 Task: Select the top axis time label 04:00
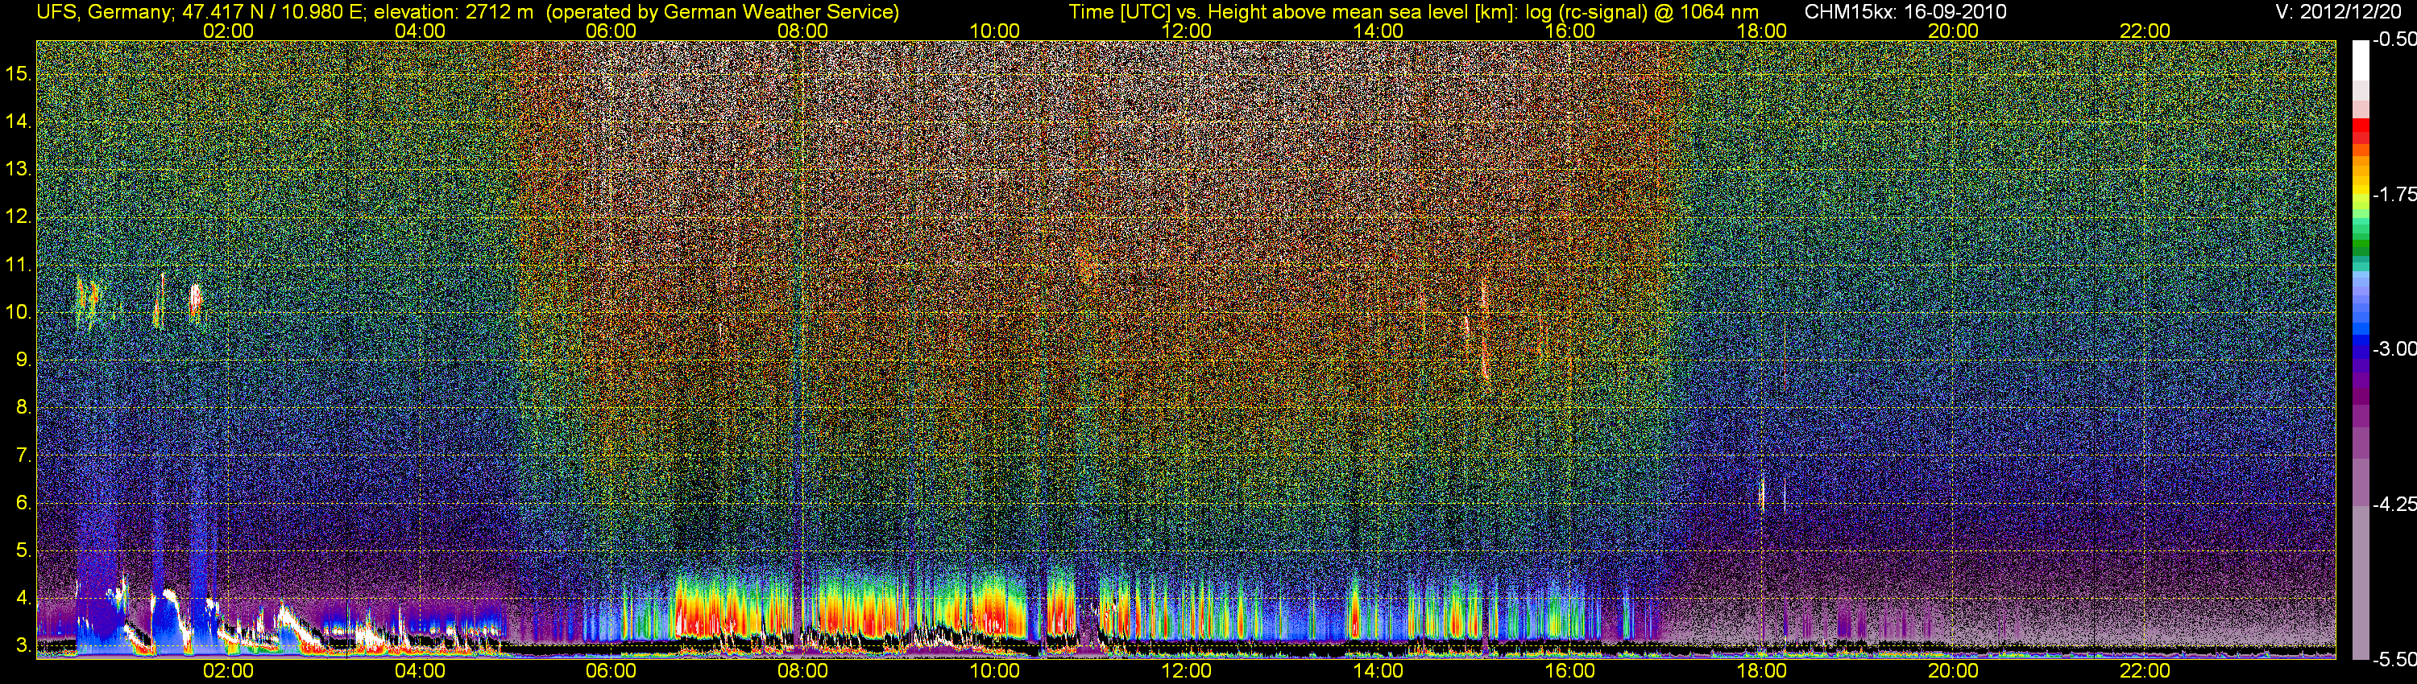tap(420, 31)
